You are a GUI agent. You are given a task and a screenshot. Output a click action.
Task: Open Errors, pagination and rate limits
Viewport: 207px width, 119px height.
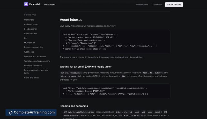click(36, 72)
